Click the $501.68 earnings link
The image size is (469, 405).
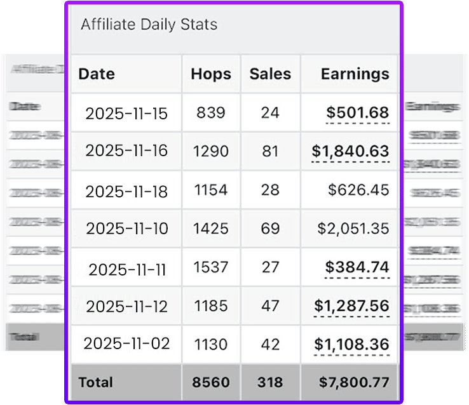click(x=357, y=113)
